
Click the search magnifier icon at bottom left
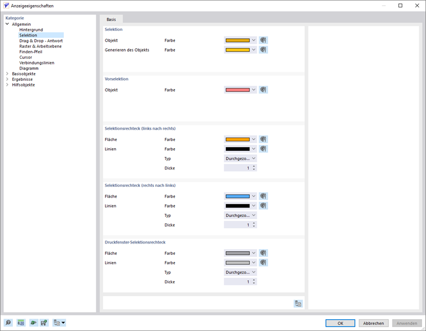click(x=8, y=323)
